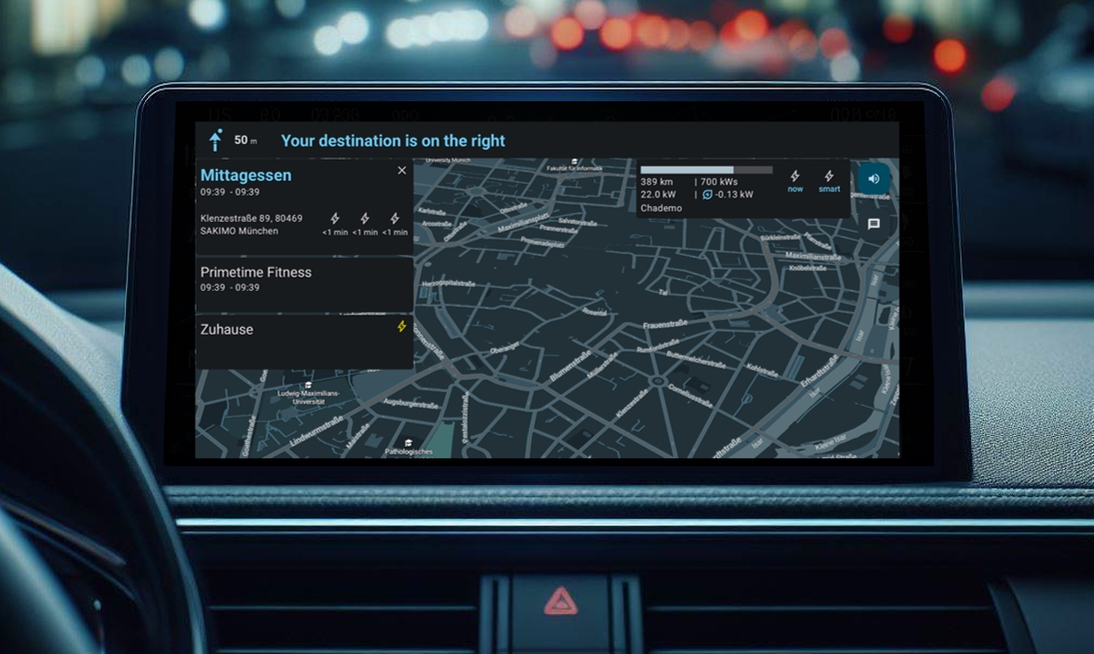Tap 'SAKIMO München' location name
Viewport: 1094px width, 654px height.
[239, 231]
